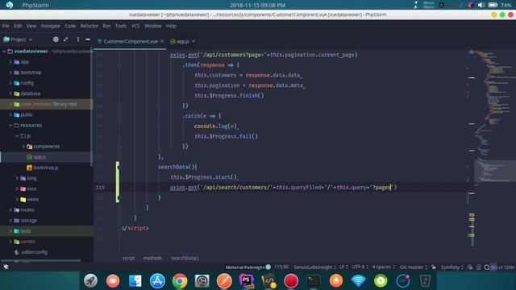Click the 115:90 cursor position indicator

click(x=281, y=267)
